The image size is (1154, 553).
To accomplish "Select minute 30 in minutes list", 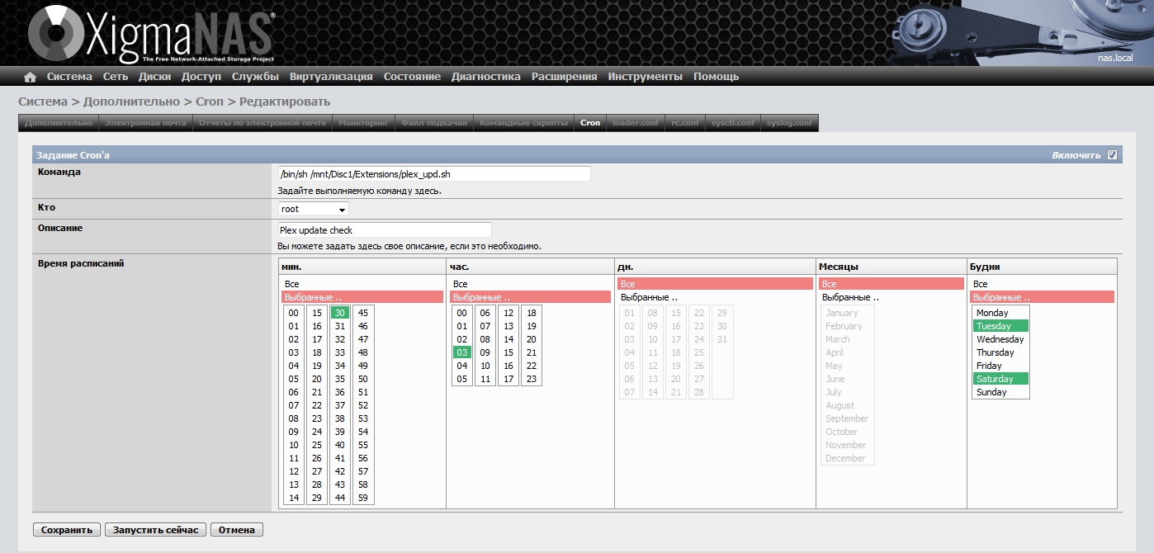I will (x=340, y=313).
